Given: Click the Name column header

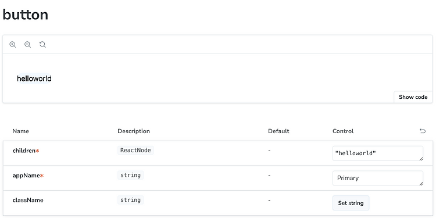Looking at the screenshot, I should [x=20, y=131].
